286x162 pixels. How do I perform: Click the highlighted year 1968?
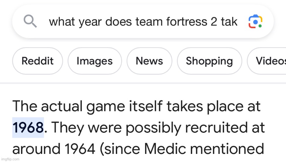coord(28,127)
